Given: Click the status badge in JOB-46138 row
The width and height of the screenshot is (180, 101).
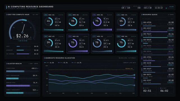Looking at the screenshot, I should (x=170, y=65).
